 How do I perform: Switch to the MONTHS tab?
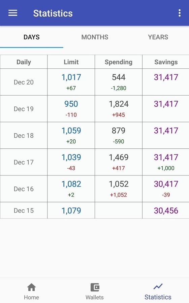coord(95,37)
